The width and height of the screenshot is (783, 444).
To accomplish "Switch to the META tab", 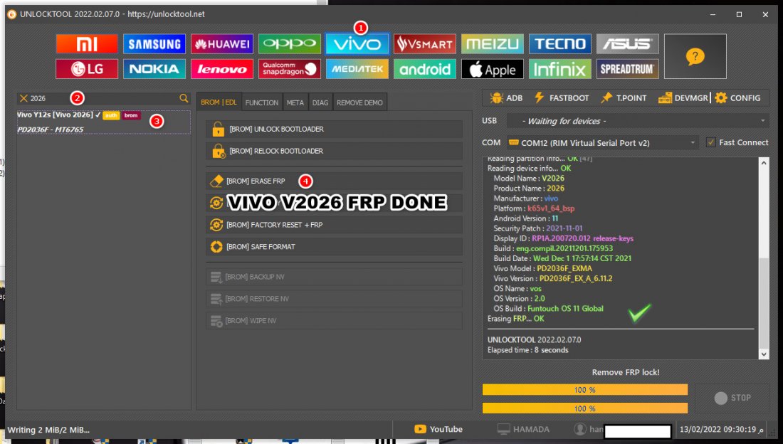I will click(x=295, y=102).
